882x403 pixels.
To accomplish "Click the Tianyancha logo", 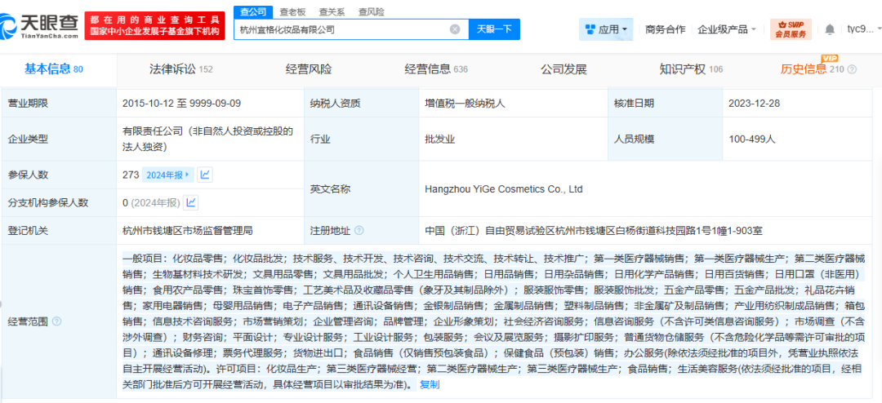I will tap(39, 25).
